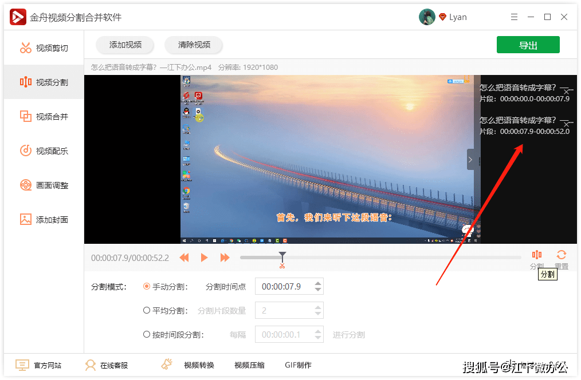The height and width of the screenshot is (380, 581).
Task: Open 视频压缩 video compression tool
Action: [x=249, y=365]
